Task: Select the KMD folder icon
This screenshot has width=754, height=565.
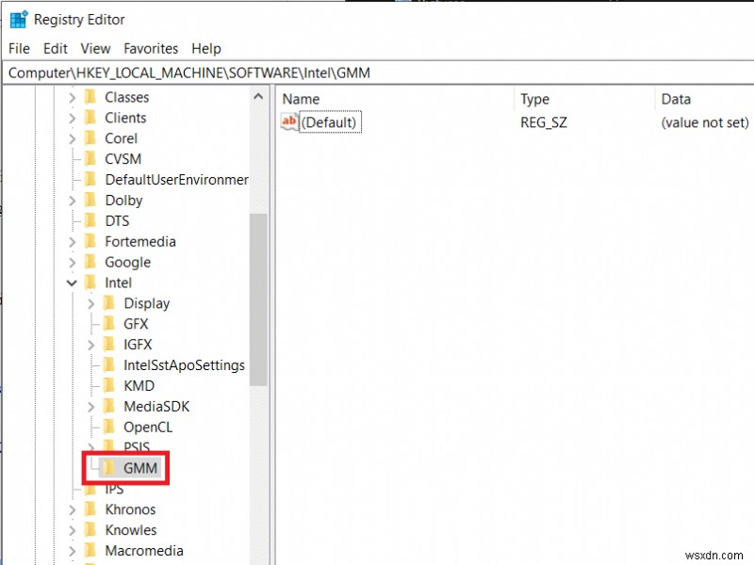Action: pos(109,386)
